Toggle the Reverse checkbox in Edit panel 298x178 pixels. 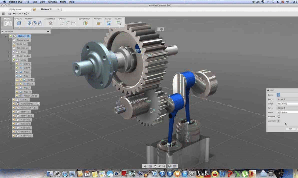click(279, 117)
